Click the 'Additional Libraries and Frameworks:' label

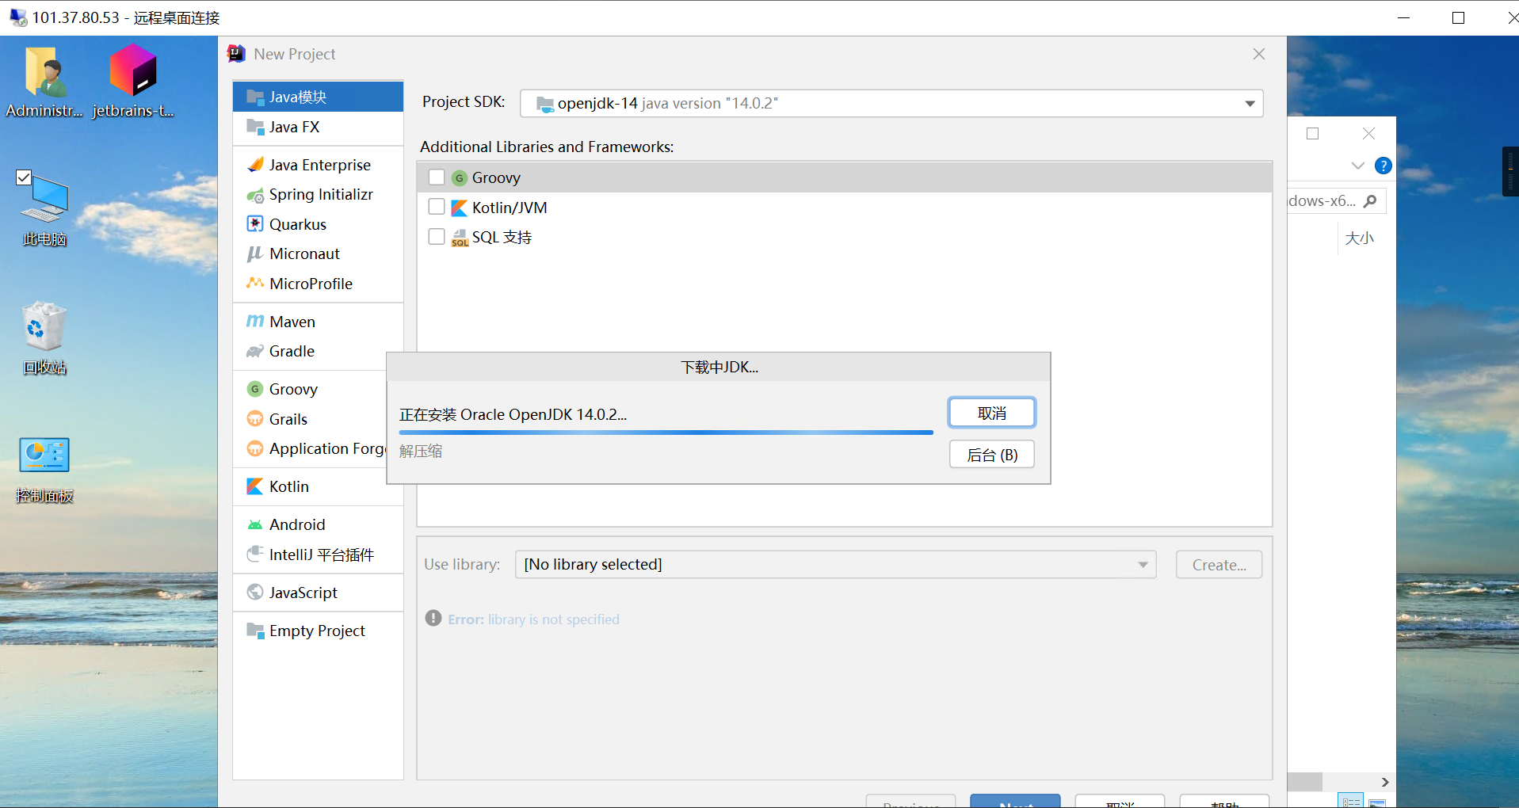[x=547, y=147]
